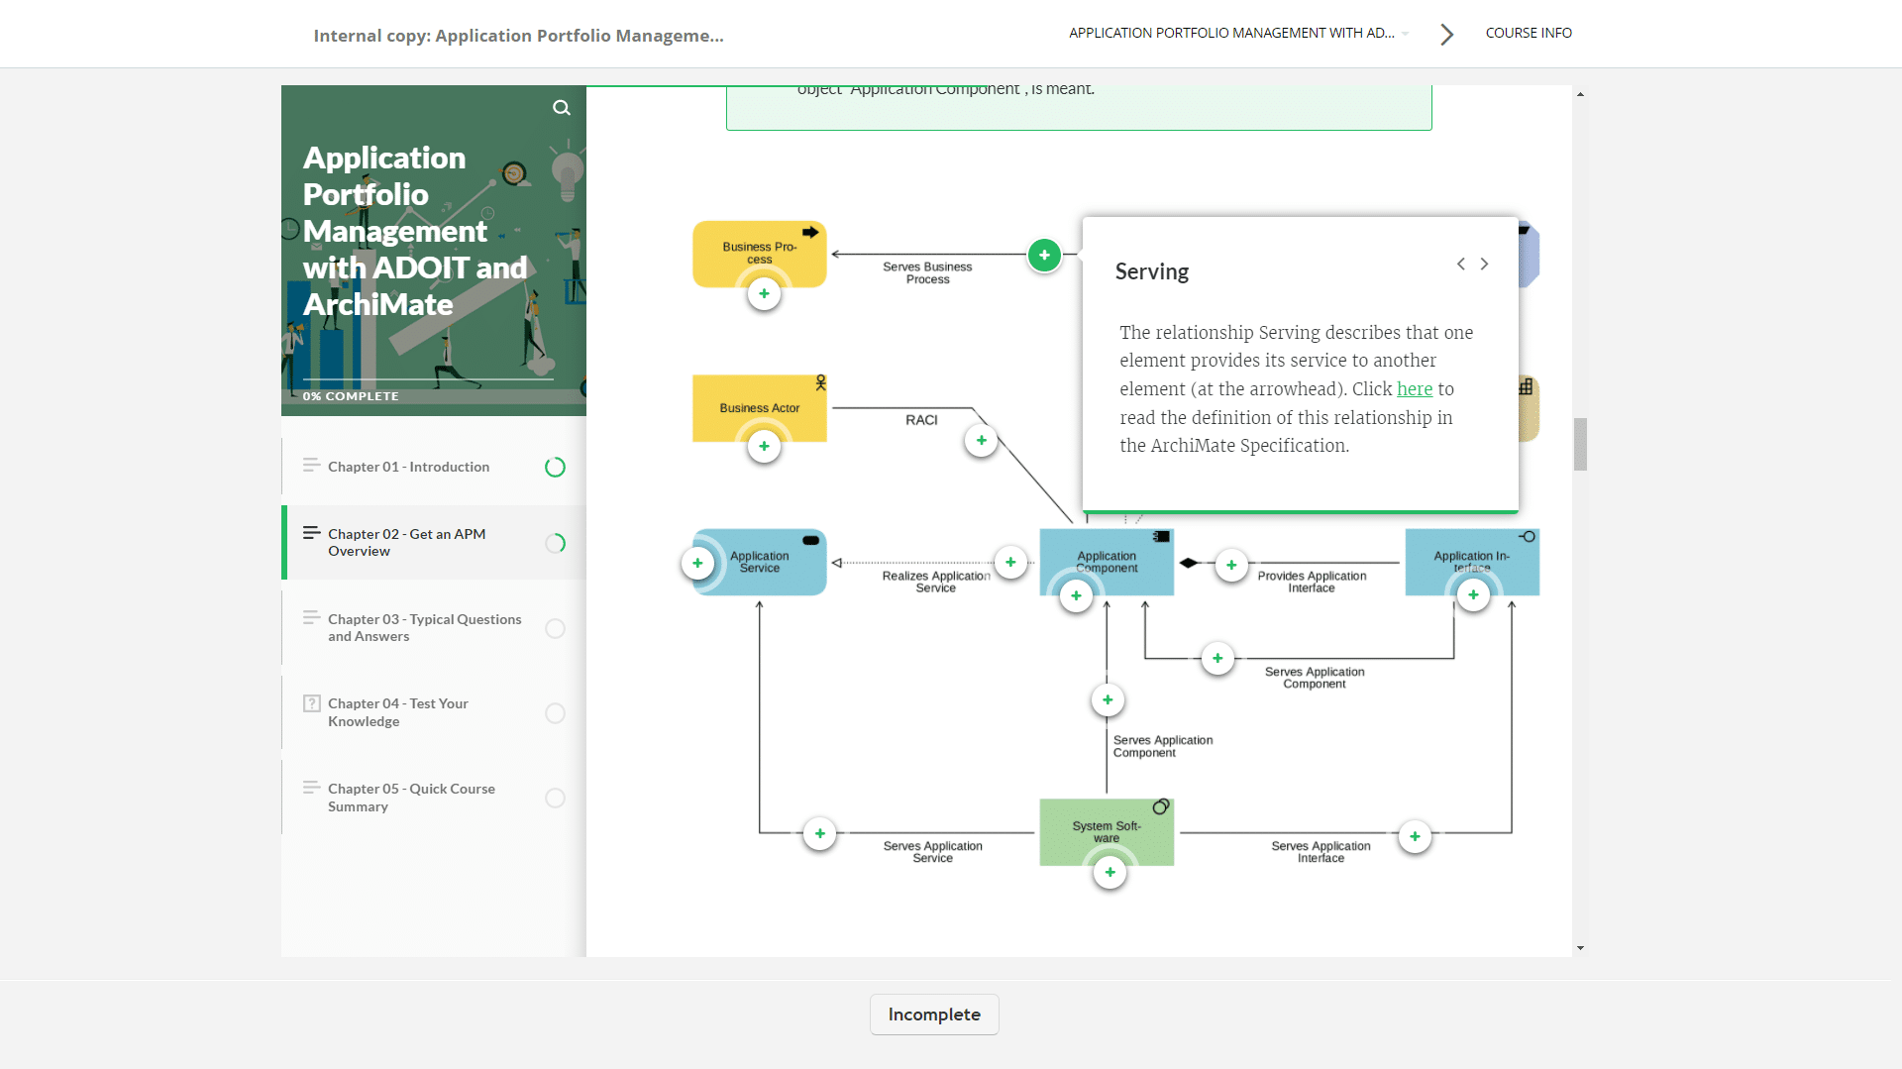Click the plus hotspot on System Software
Image resolution: width=1902 pixels, height=1069 pixels.
pos(1109,873)
